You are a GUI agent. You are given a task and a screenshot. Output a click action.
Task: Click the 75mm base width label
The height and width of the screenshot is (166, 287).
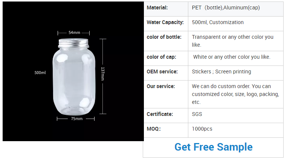point(76,119)
